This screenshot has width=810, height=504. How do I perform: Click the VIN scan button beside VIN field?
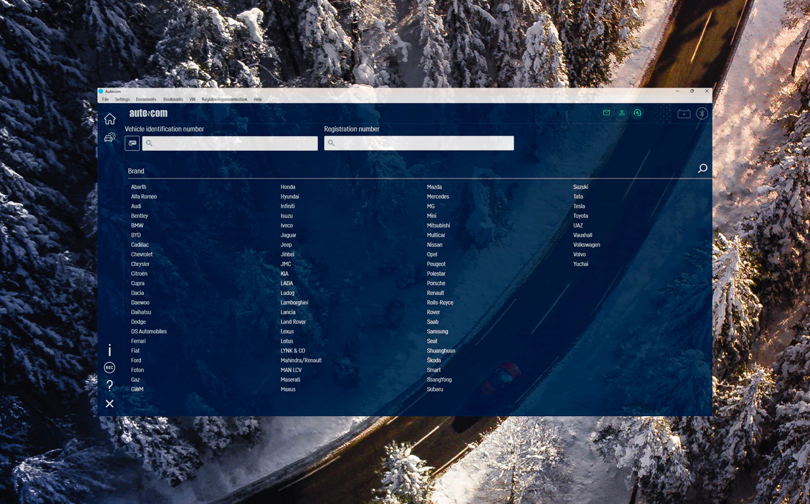point(132,143)
